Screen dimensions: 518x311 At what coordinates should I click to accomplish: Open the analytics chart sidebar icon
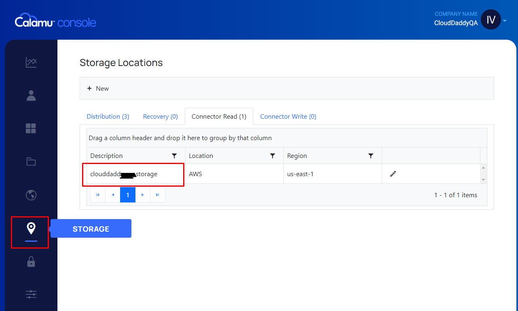(x=31, y=62)
